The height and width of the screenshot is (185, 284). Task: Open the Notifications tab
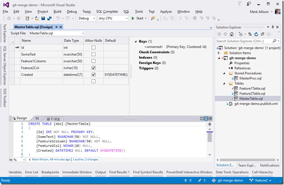click(x=269, y=165)
